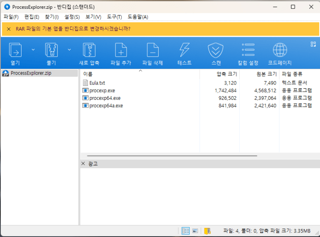The width and height of the screenshot is (320, 237).
Task: Click the toolbar layout grid icon
Action: click(313, 44)
